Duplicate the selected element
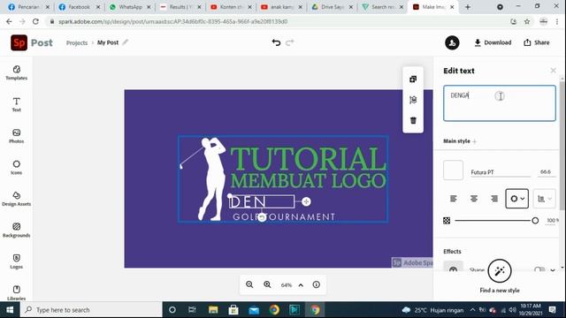566x318 pixels. (x=413, y=79)
